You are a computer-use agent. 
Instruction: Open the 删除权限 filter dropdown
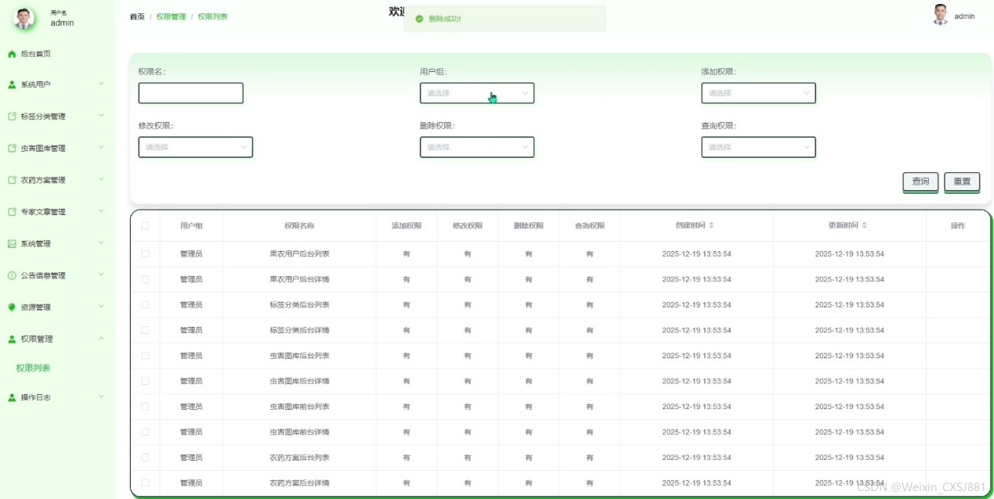(477, 147)
